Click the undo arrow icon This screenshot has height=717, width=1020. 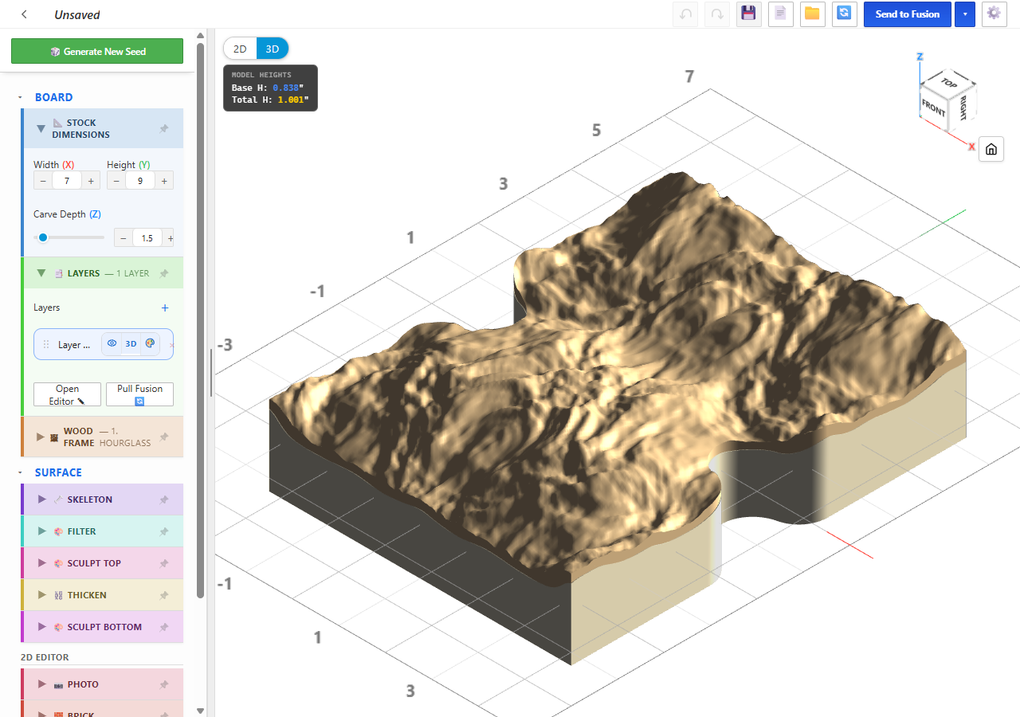pyautogui.click(x=685, y=14)
